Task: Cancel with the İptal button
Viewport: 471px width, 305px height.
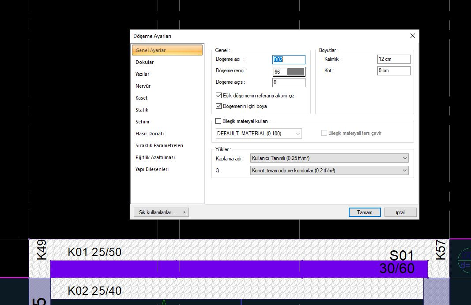Action: tap(400, 212)
